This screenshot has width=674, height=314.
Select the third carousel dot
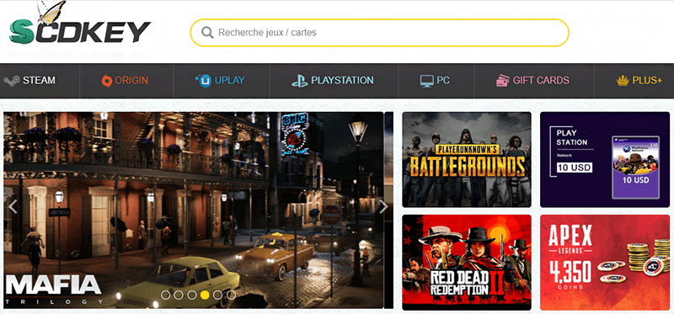pos(192,295)
